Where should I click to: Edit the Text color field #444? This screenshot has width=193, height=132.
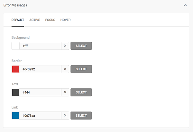(x=40, y=92)
